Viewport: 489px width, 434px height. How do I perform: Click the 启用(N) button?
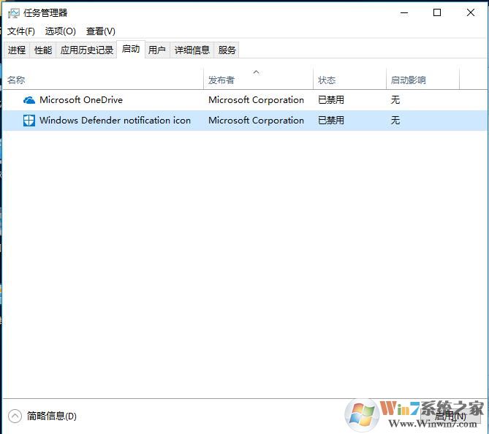coord(450,416)
